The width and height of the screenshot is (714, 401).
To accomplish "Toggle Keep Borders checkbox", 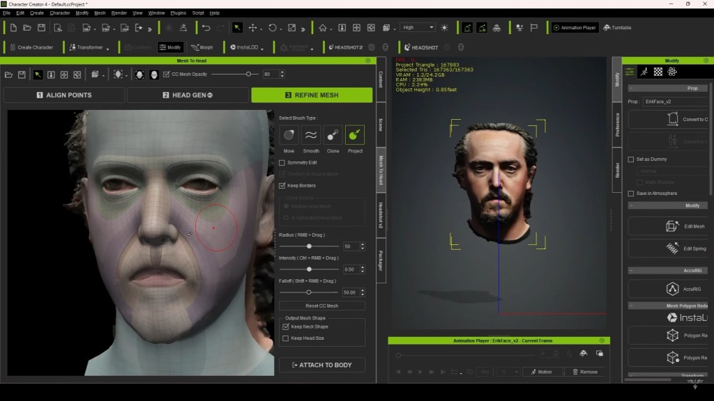I will coord(282,185).
